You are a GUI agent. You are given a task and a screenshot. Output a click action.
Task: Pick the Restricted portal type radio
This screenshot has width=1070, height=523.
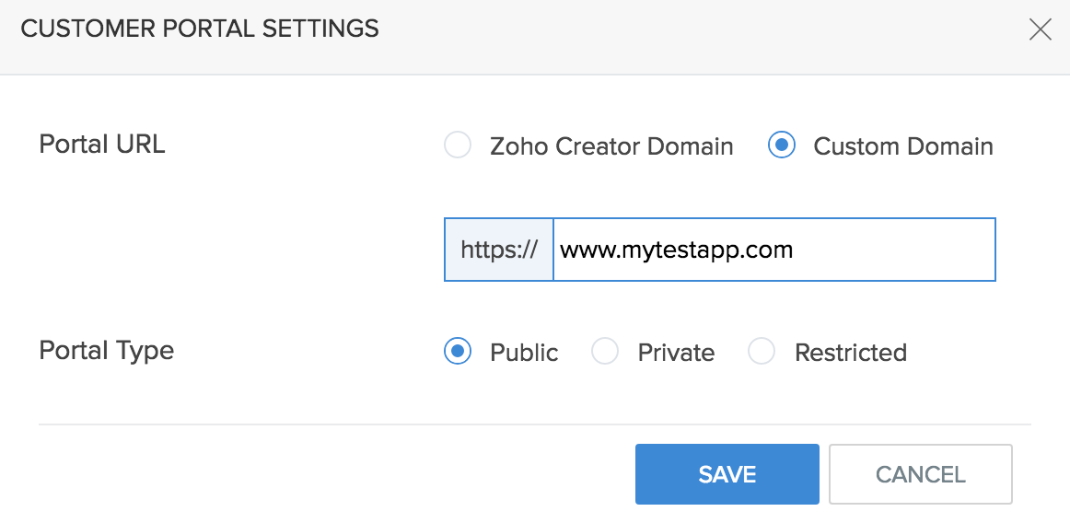click(x=762, y=351)
